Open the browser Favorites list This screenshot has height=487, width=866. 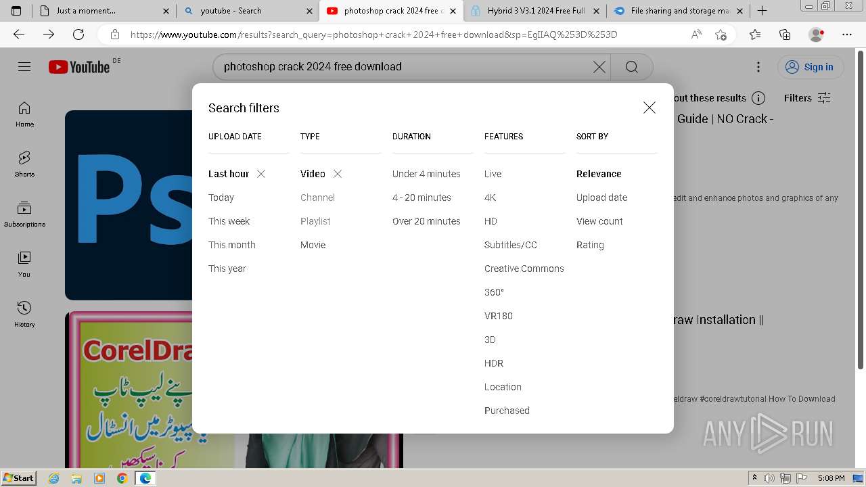click(755, 34)
